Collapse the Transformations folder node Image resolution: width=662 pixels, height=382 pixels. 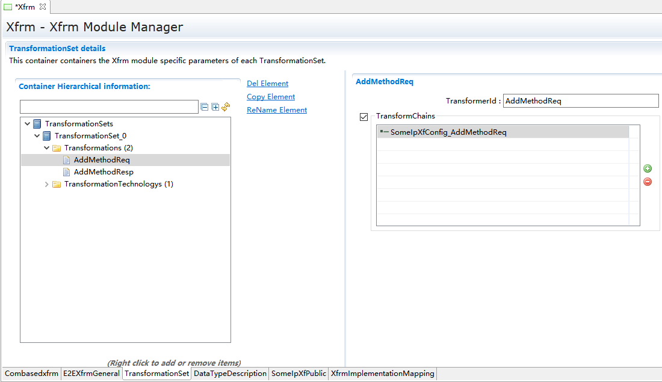(47, 148)
